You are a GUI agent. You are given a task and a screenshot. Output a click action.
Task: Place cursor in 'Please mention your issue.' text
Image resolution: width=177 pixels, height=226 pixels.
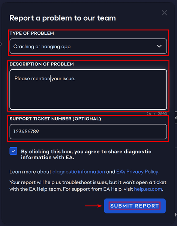click(x=45, y=79)
